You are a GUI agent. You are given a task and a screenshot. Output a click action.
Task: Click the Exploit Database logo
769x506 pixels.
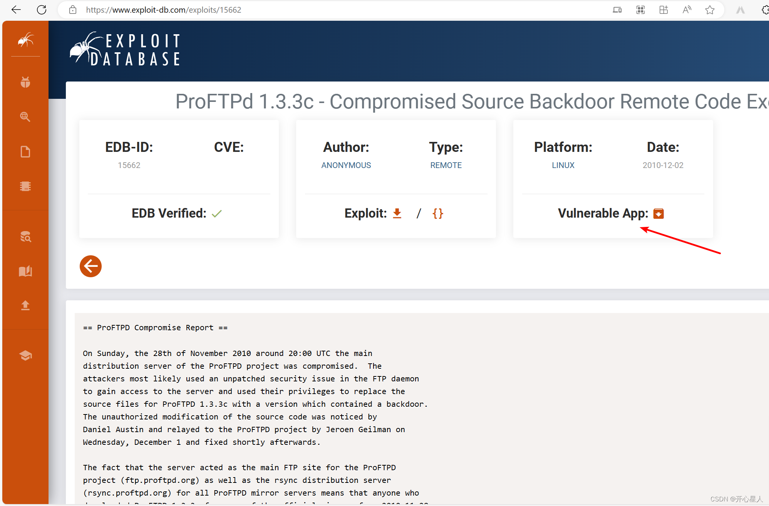[x=125, y=50]
